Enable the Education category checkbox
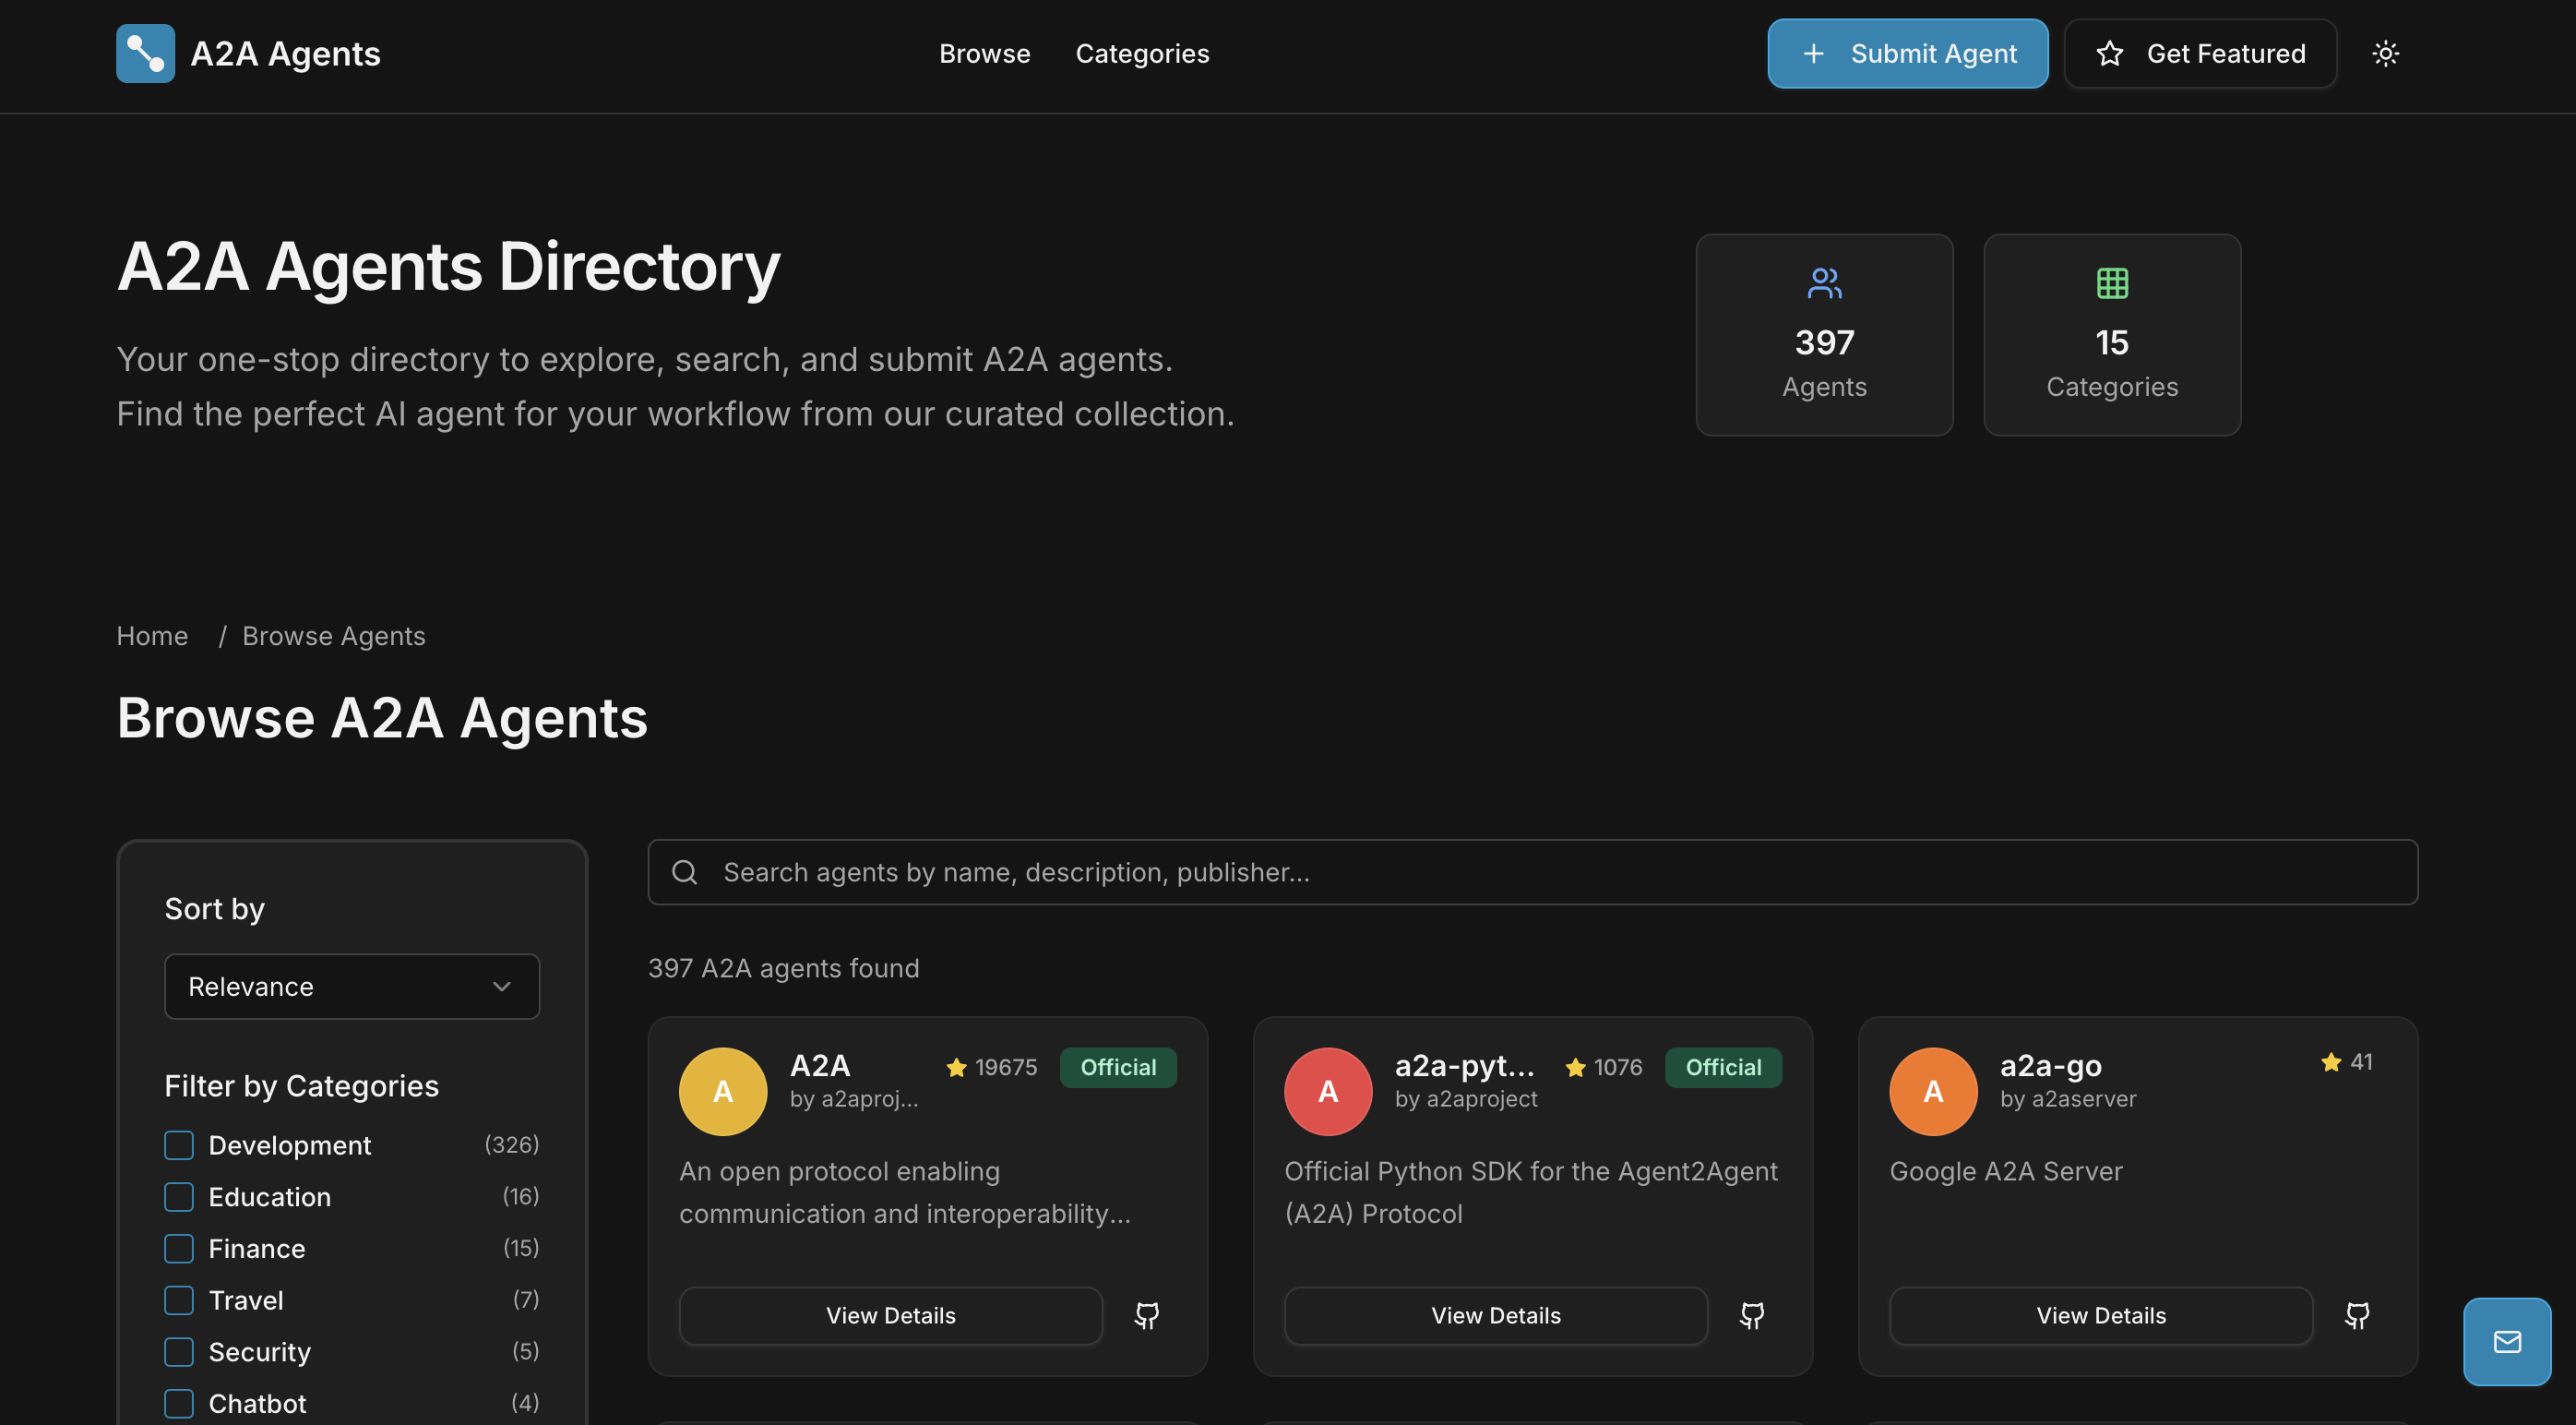This screenshot has width=2576, height=1425. pos(179,1197)
